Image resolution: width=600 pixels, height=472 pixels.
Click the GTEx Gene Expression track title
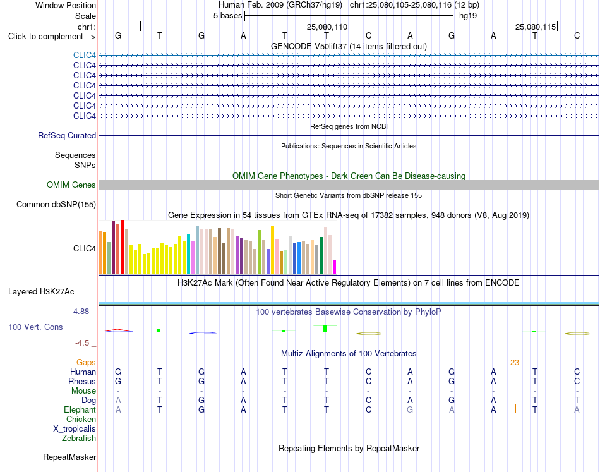point(349,215)
